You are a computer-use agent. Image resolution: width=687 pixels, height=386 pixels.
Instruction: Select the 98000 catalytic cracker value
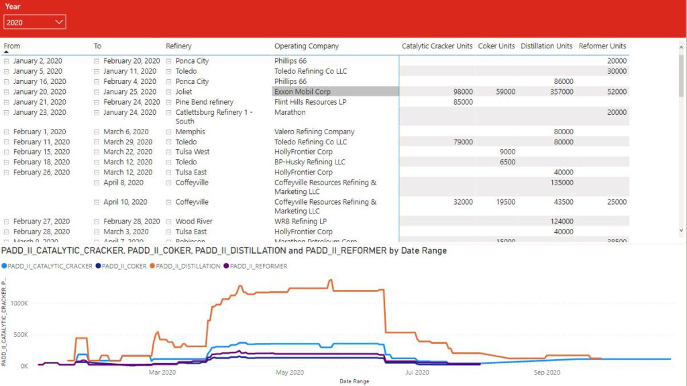click(x=463, y=92)
